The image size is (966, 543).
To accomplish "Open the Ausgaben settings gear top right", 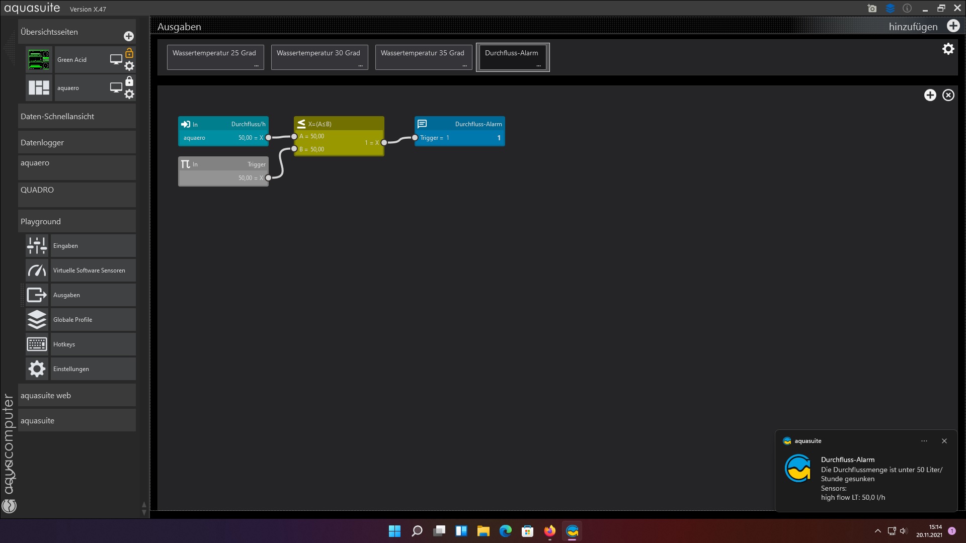I will [x=948, y=49].
